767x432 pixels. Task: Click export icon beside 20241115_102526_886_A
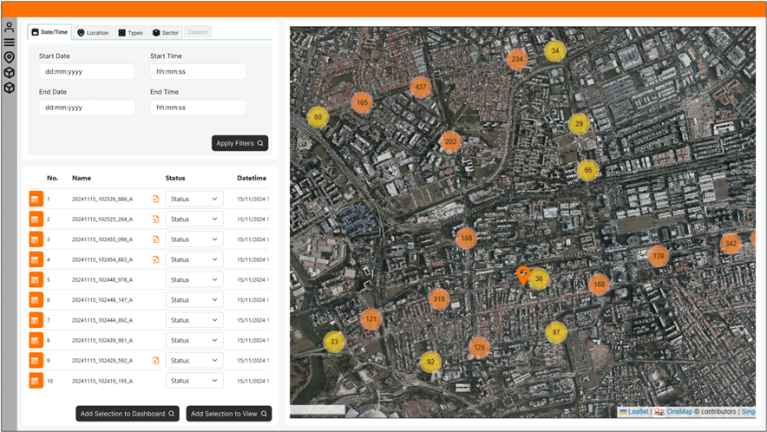(155, 199)
